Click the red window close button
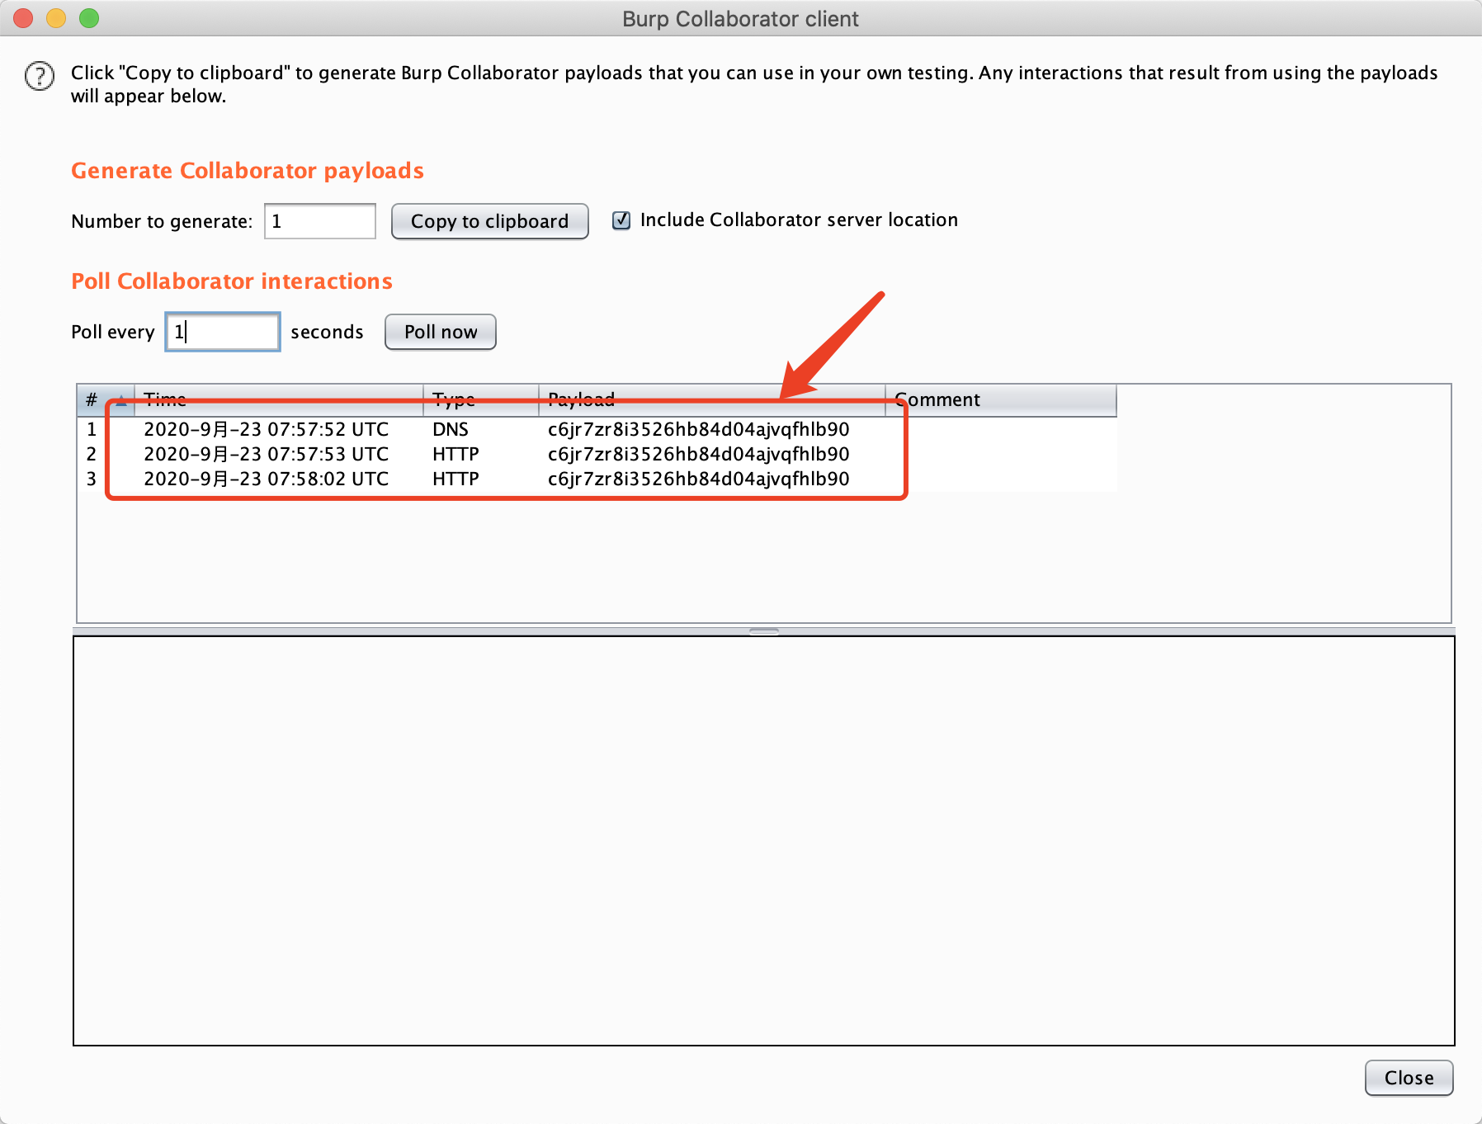Image resolution: width=1482 pixels, height=1124 pixels. (x=23, y=18)
